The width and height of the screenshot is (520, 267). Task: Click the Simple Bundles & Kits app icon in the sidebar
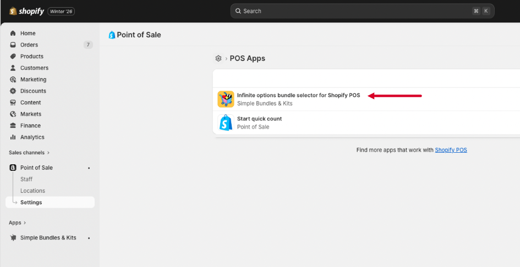pos(13,237)
